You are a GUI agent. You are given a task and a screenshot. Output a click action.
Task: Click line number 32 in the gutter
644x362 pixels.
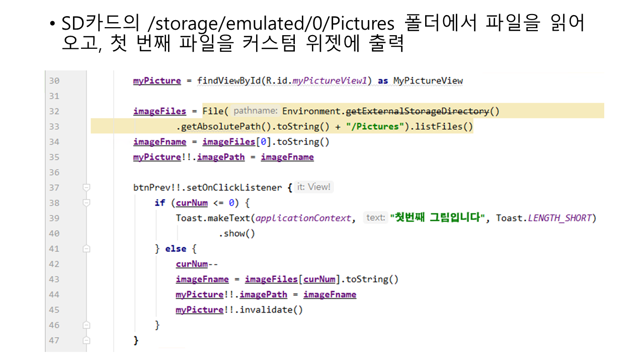point(54,111)
